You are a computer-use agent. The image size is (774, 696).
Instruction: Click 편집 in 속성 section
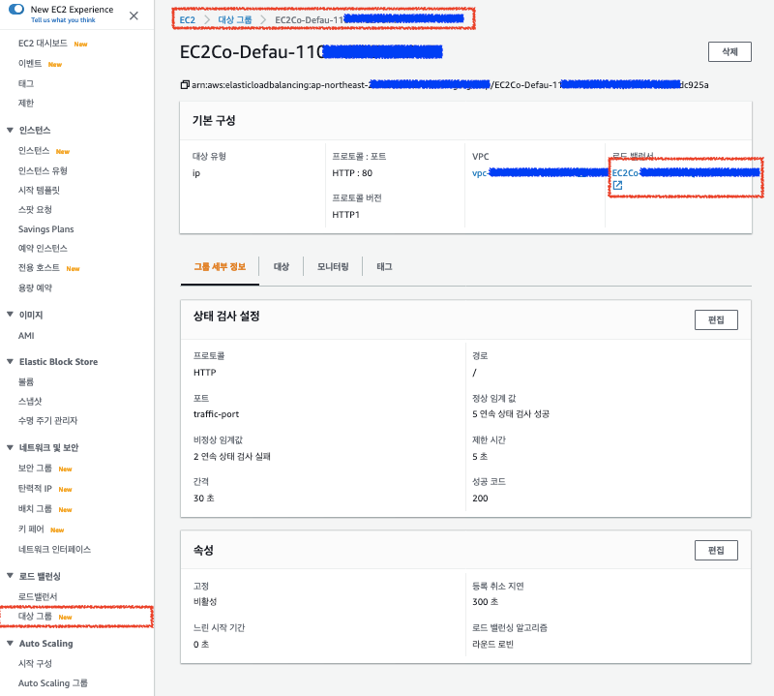pyautogui.click(x=716, y=550)
